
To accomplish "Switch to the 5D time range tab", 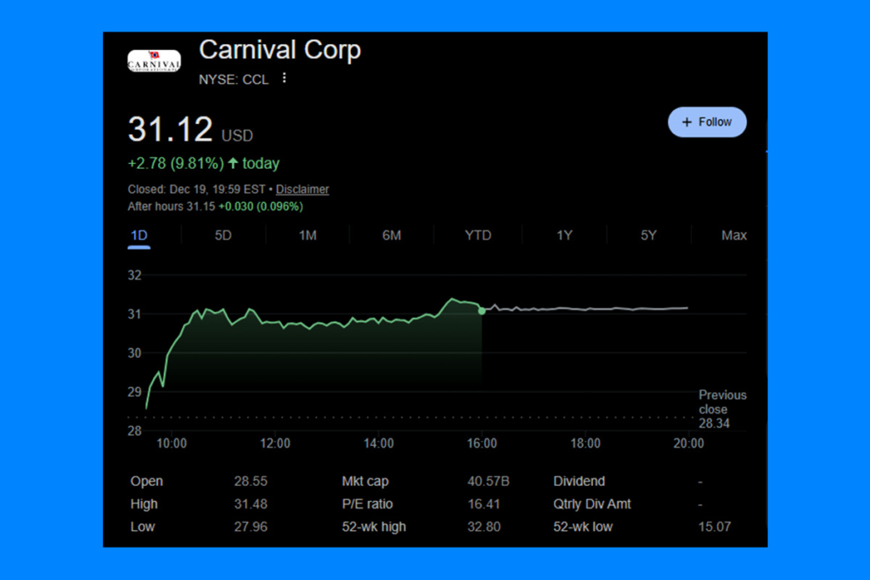I will click(223, 234).
